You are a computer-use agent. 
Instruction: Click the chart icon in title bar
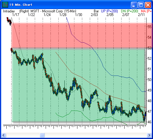pyautogui.click(x=5, y=5)
